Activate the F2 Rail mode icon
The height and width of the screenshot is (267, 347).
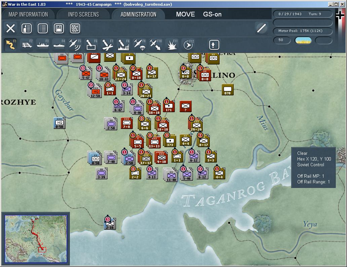pos(27,44)
